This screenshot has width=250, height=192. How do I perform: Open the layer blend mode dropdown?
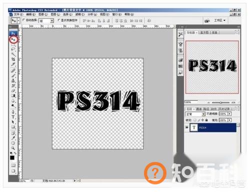tap(195, 114)
